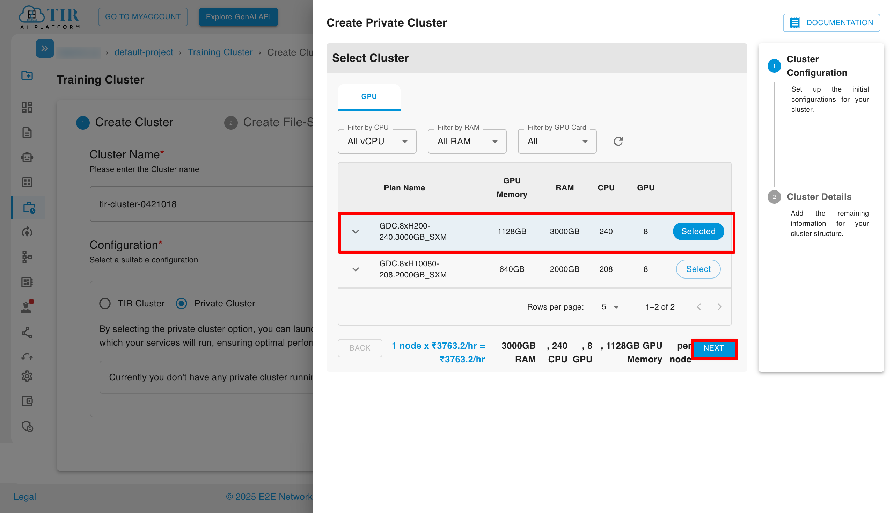Click the NEXT button
The height and width of the screenshot is (513, 894).
pyautogui.click(x=714, y=348)
